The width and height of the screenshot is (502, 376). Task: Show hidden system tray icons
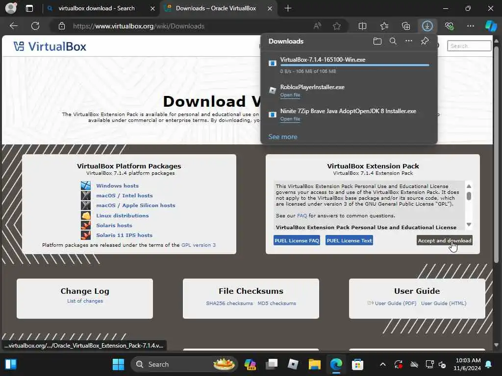382,364
